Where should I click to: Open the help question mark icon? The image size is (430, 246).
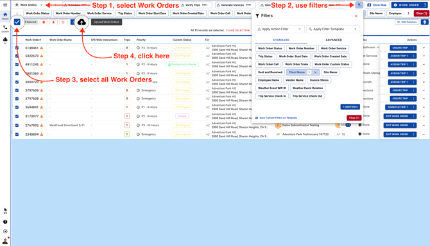5,222
